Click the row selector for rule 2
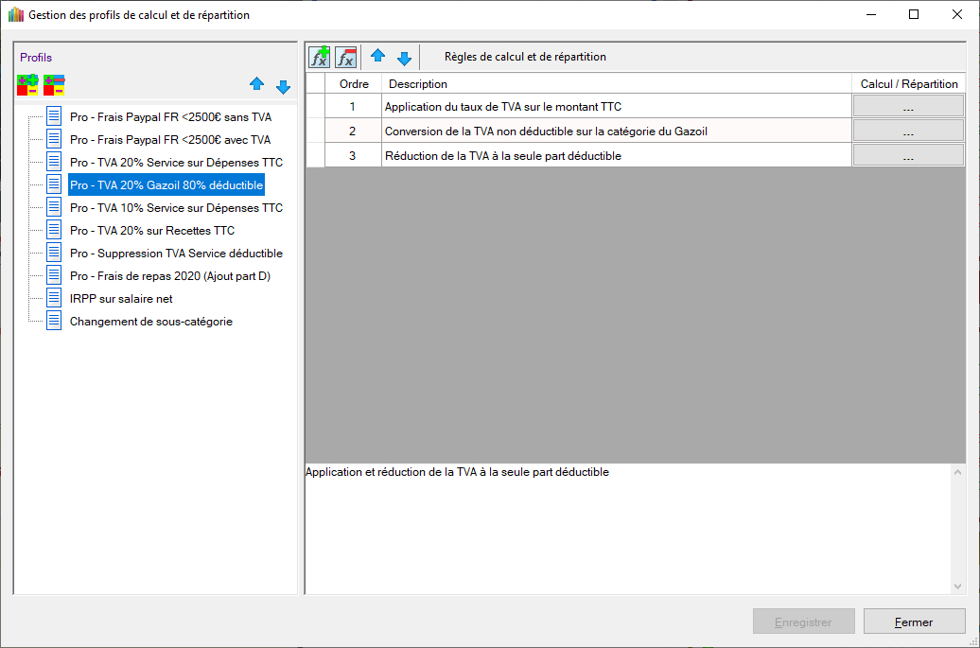980x648 pixels. pos(315,131)
